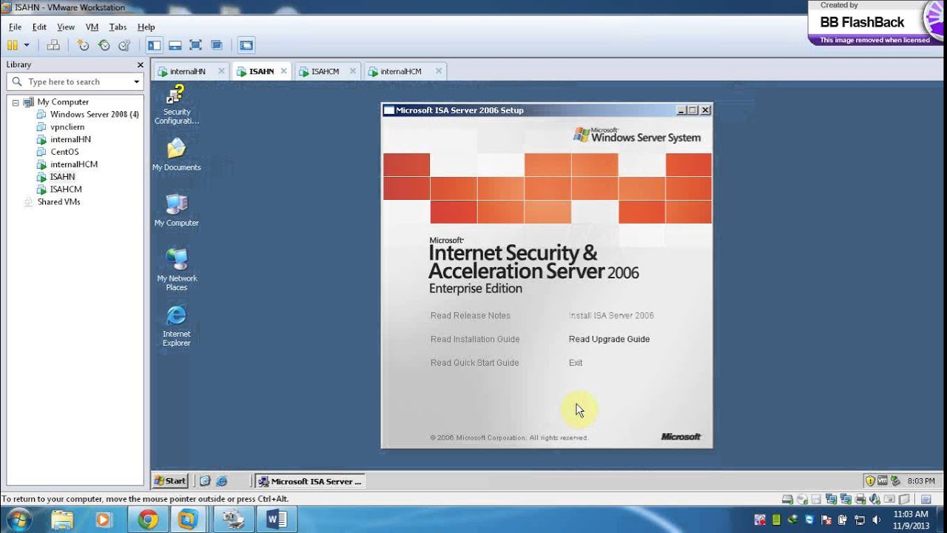Screen dimensions: 947x533
Task: Open the Help menu
Action: coord(146,27)
